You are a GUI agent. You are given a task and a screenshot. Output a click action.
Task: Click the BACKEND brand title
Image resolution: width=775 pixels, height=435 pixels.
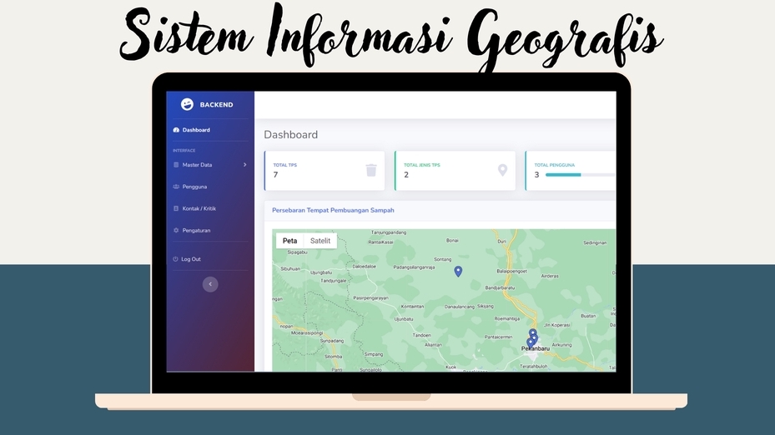[x=217, y=105]
